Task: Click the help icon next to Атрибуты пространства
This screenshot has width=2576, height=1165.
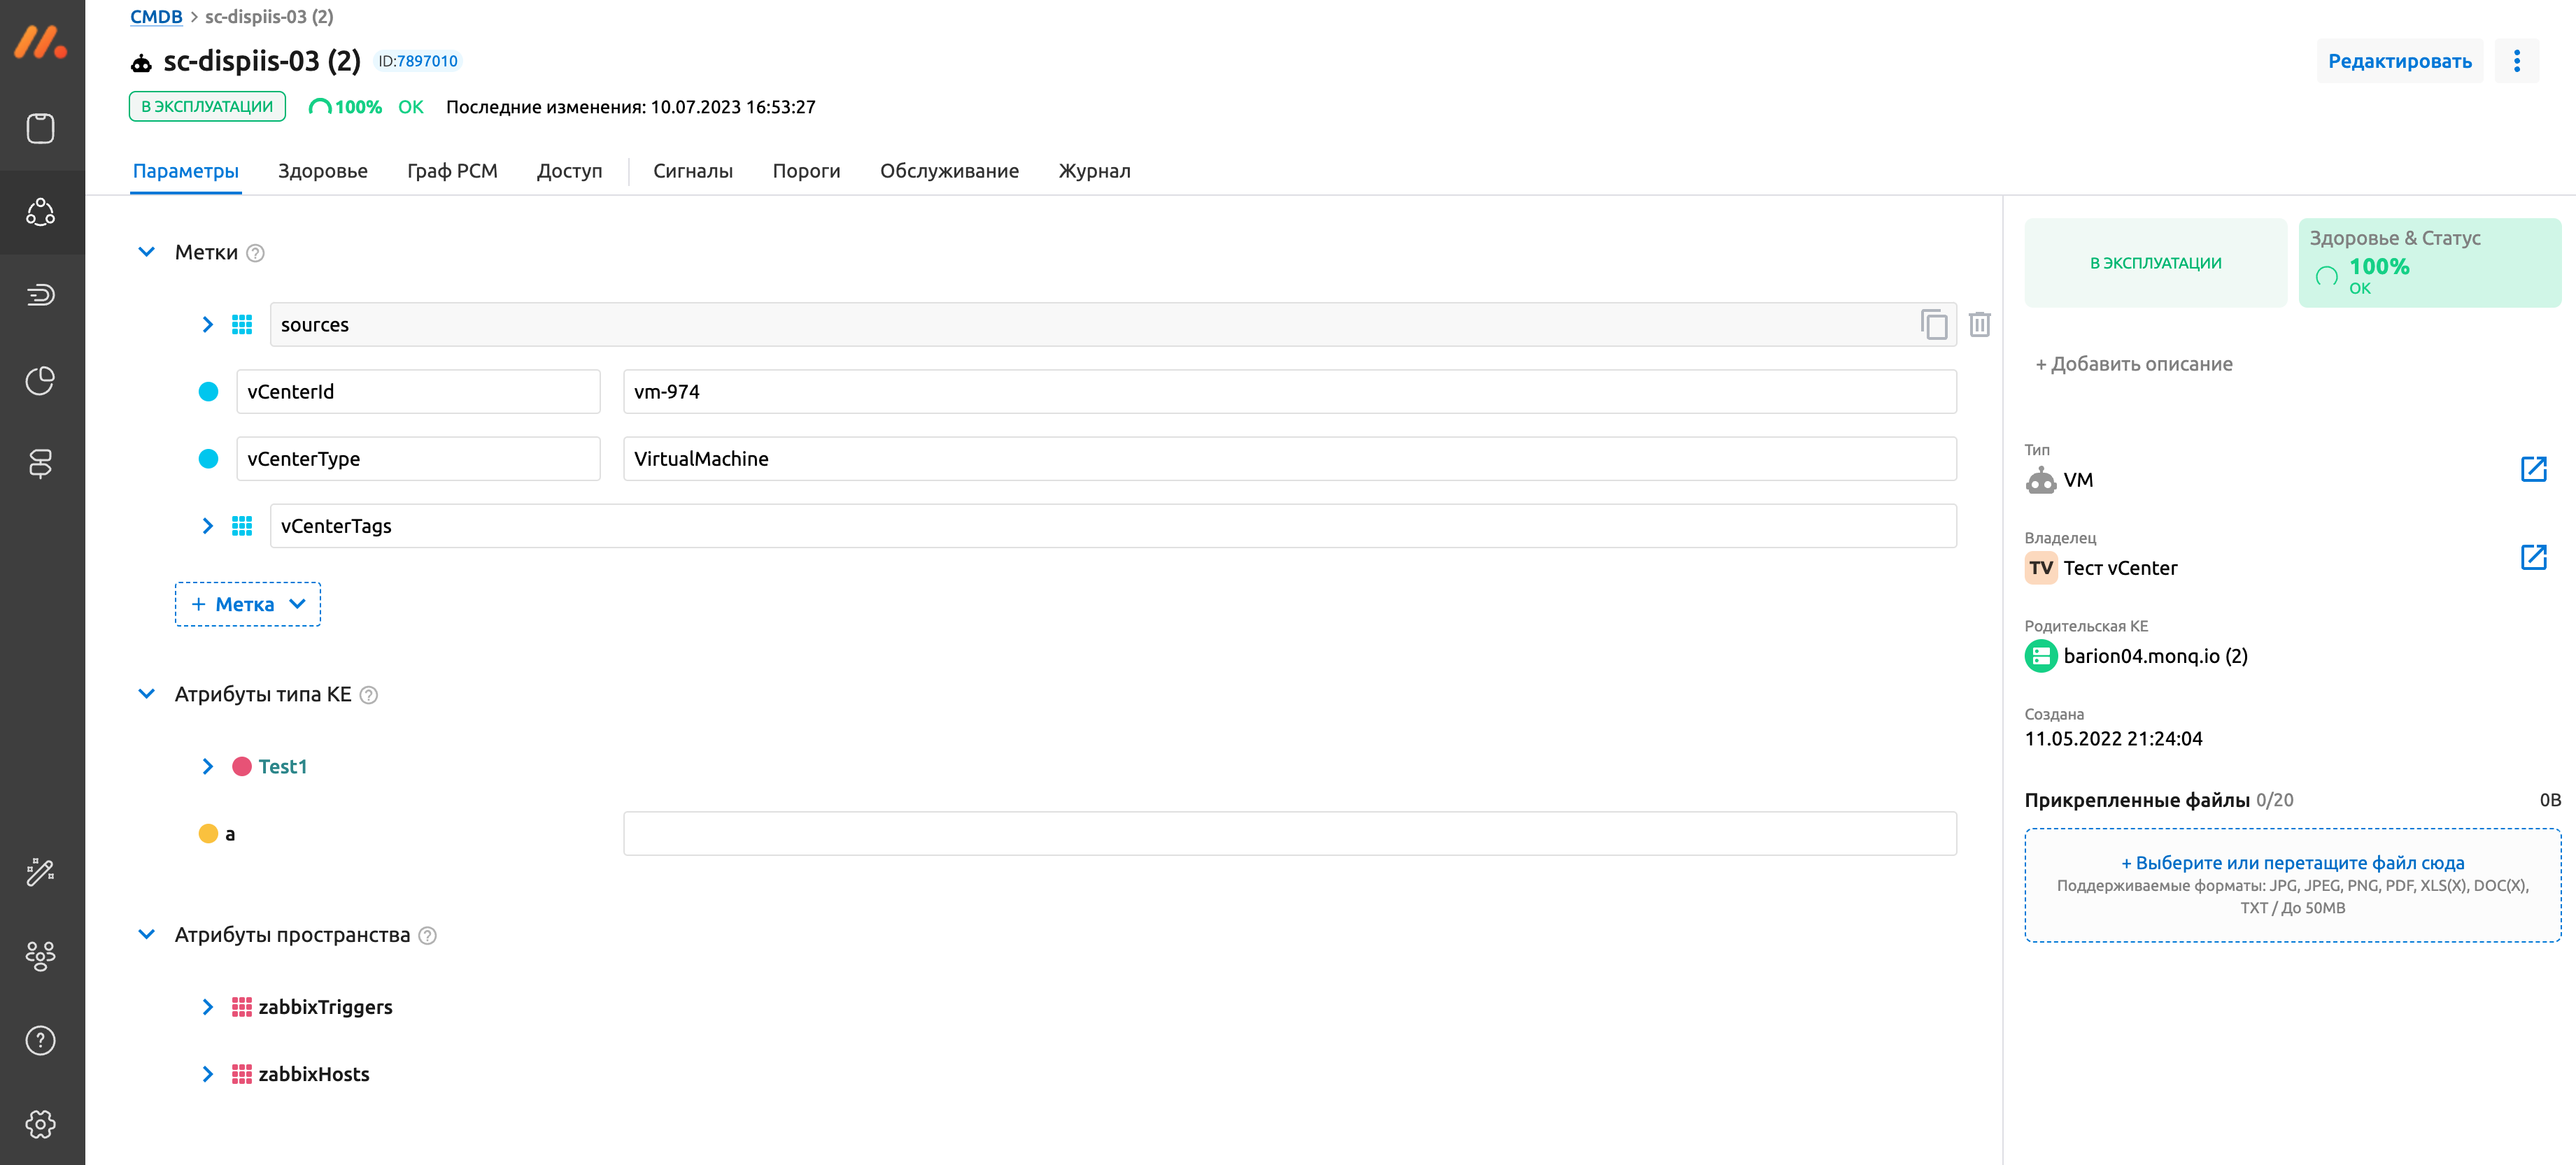Action: click(428, 935)
